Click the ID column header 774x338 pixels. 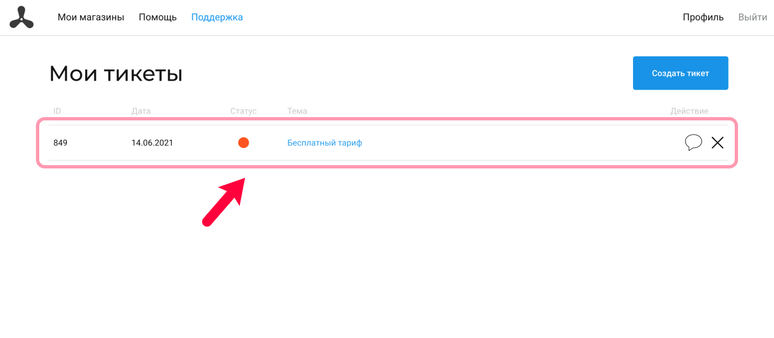tap(57, 111)
